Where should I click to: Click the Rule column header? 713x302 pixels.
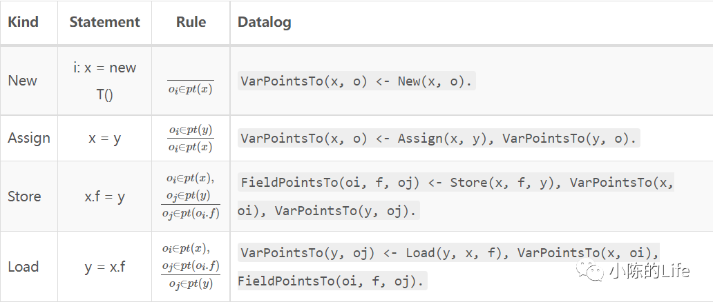[x=191, y=22]
